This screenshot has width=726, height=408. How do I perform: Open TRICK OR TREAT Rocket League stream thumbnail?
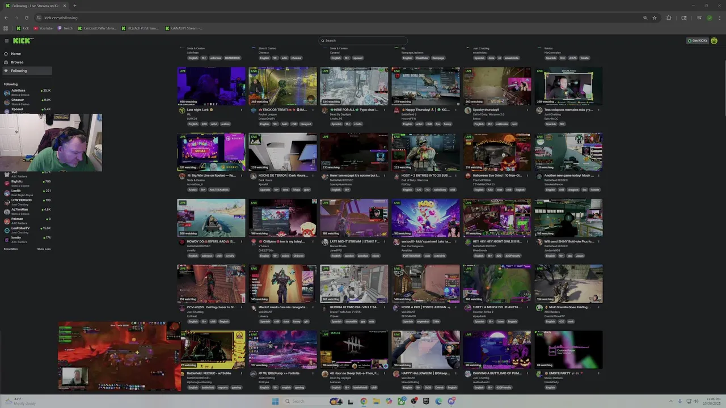click(x=282, y=86)
